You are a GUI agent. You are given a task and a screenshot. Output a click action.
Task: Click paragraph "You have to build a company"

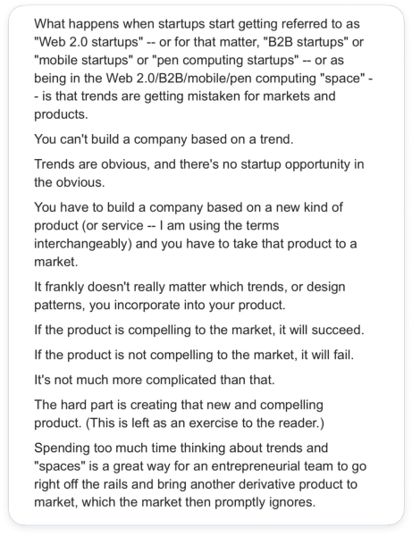pos(195,234)
